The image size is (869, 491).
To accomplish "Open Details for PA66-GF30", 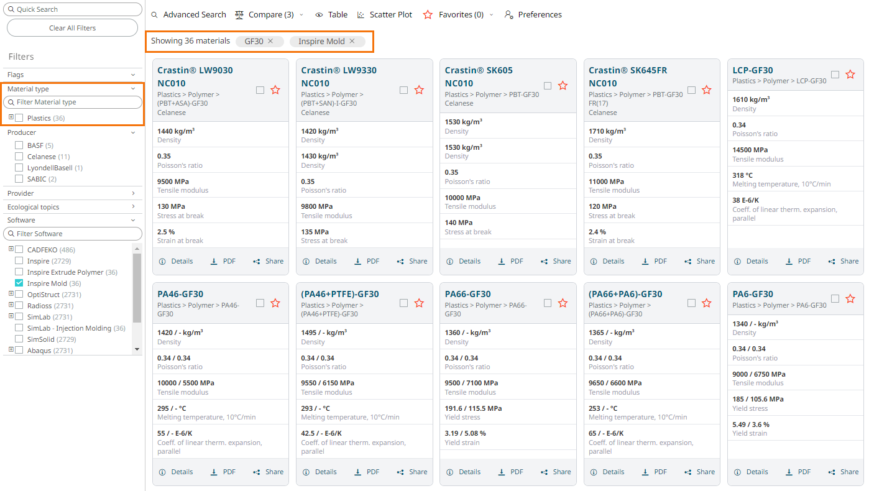I will pos(463,472).
